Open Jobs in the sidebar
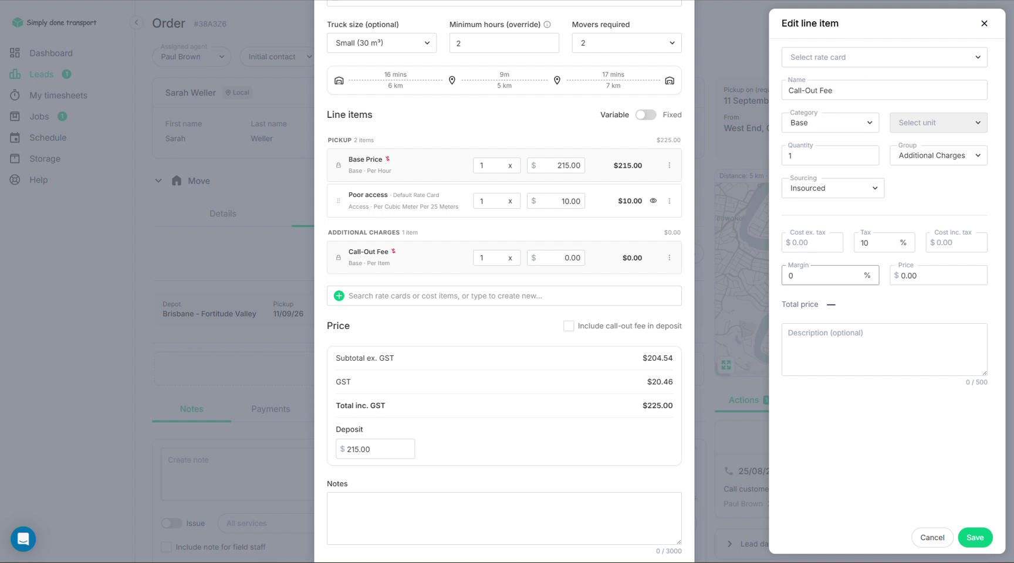Screen dimensions: 1014x563 click(x=39, y=116)
